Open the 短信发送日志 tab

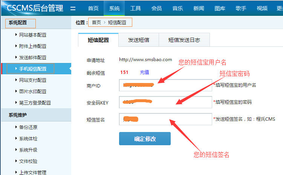click(184, 40)
